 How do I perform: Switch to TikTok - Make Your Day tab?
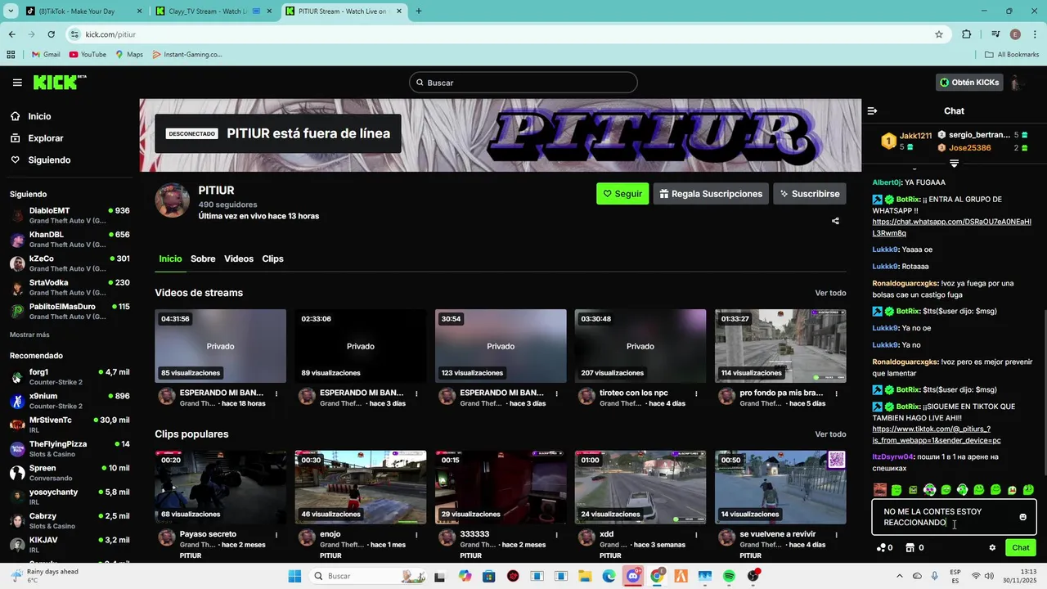(x=83, y=11)
